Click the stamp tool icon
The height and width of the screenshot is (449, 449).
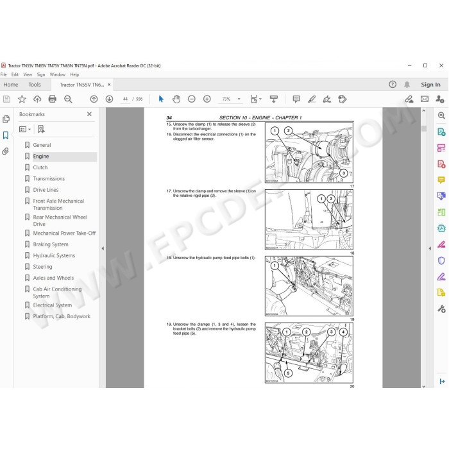tap(342, 99)
